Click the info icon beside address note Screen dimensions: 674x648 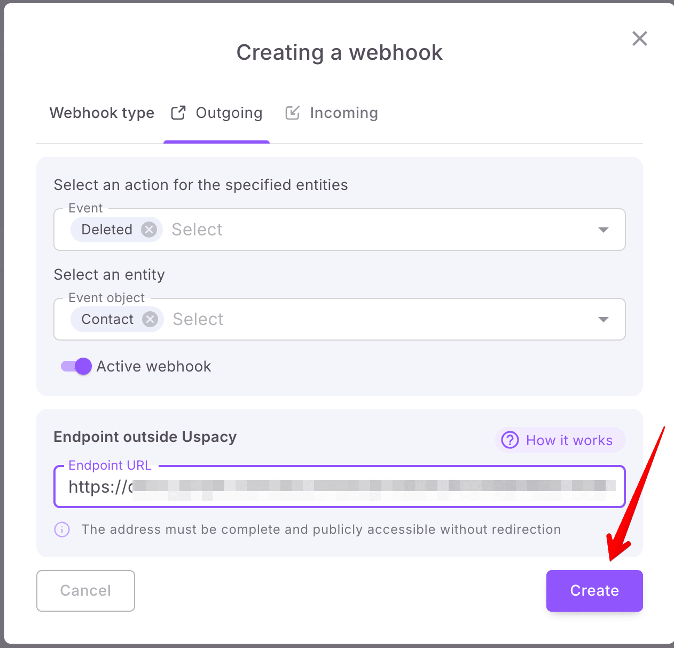62,530
